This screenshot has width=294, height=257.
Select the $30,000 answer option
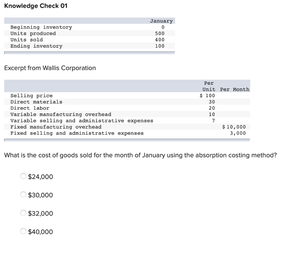click(x=23, y=194)
